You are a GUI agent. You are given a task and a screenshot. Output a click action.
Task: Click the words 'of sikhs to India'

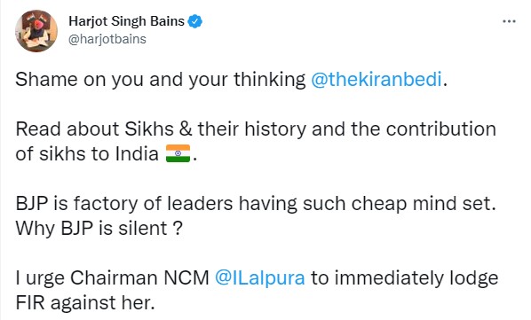coord(87,153)
